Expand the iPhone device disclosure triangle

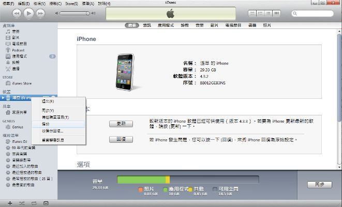click(x=3, y=98)
